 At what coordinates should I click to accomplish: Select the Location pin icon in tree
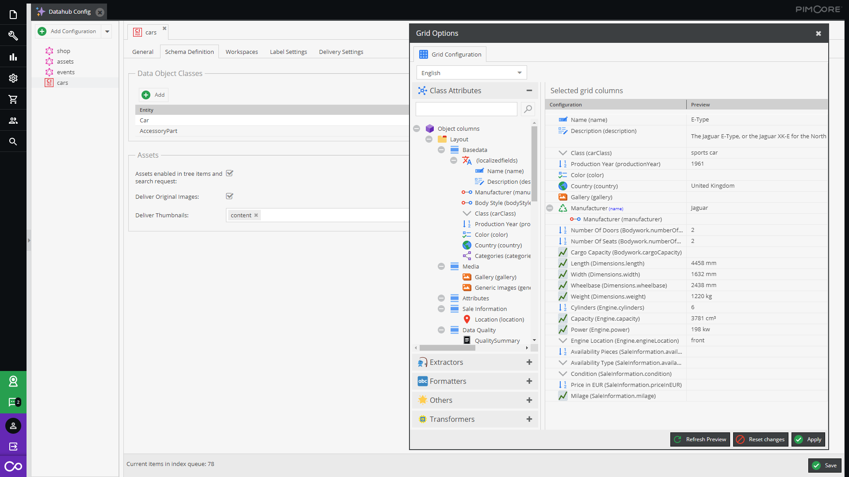point(467,319)
